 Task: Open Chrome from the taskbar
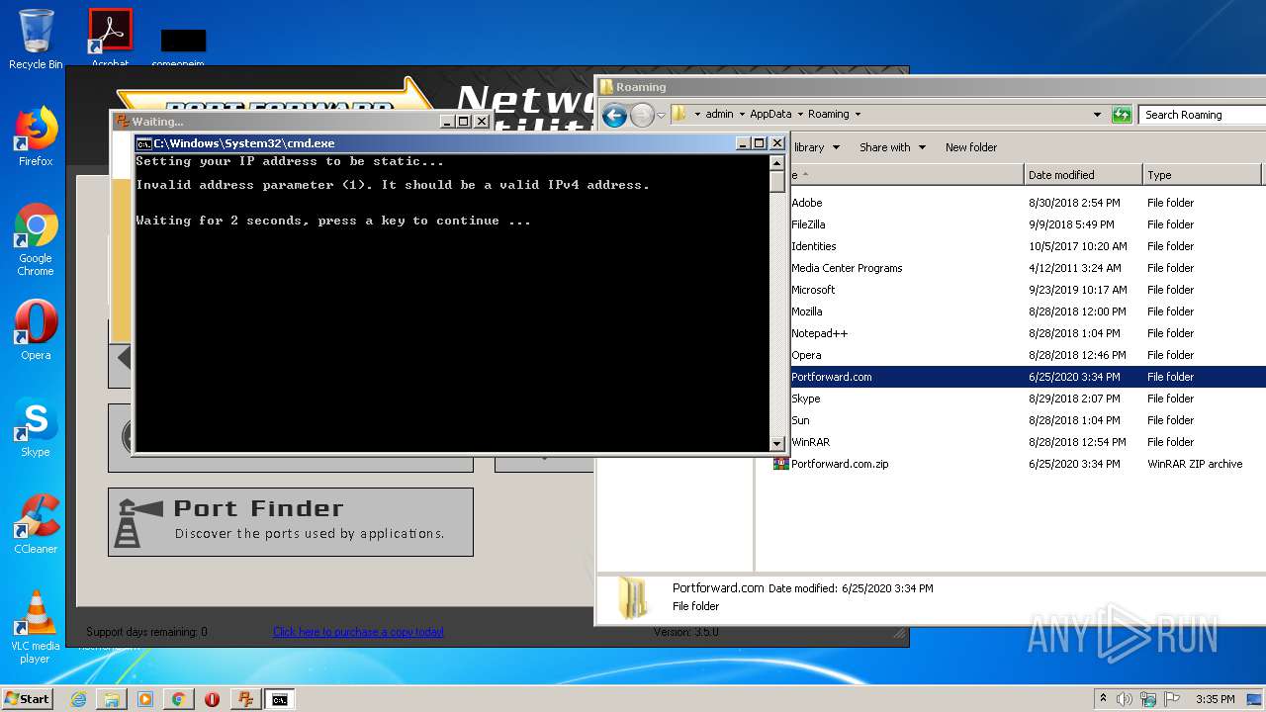[x=178, y=699]
